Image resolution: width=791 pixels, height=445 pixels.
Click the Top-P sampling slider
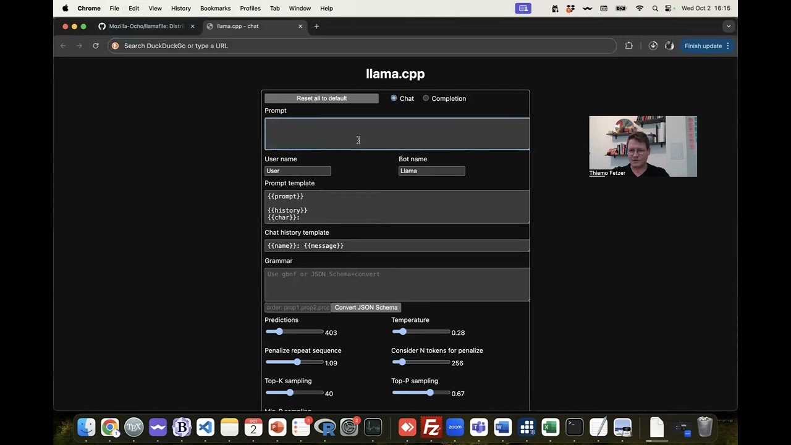tap(421, 393)
